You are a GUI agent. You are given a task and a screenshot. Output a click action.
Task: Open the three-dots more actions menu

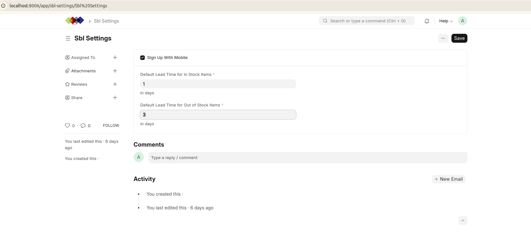443,38
